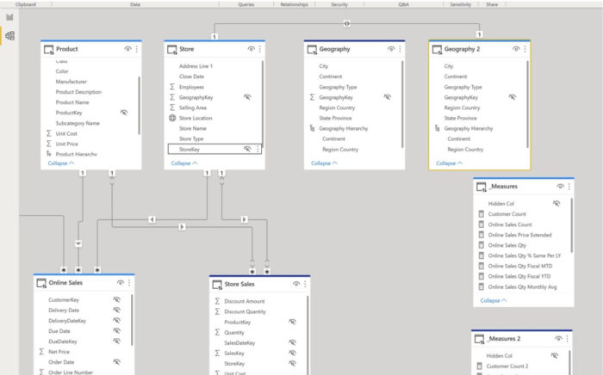The image size is (603, 375).
Task: Click the Geography Hierarchy icon in Geography table
Action: (311, 128)
